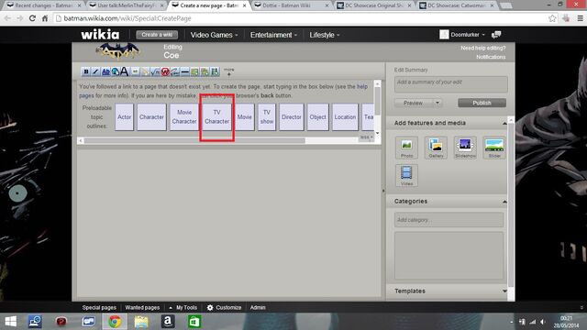
Task: Insert internal link with the Ab icon
Action: coord(106,71)
